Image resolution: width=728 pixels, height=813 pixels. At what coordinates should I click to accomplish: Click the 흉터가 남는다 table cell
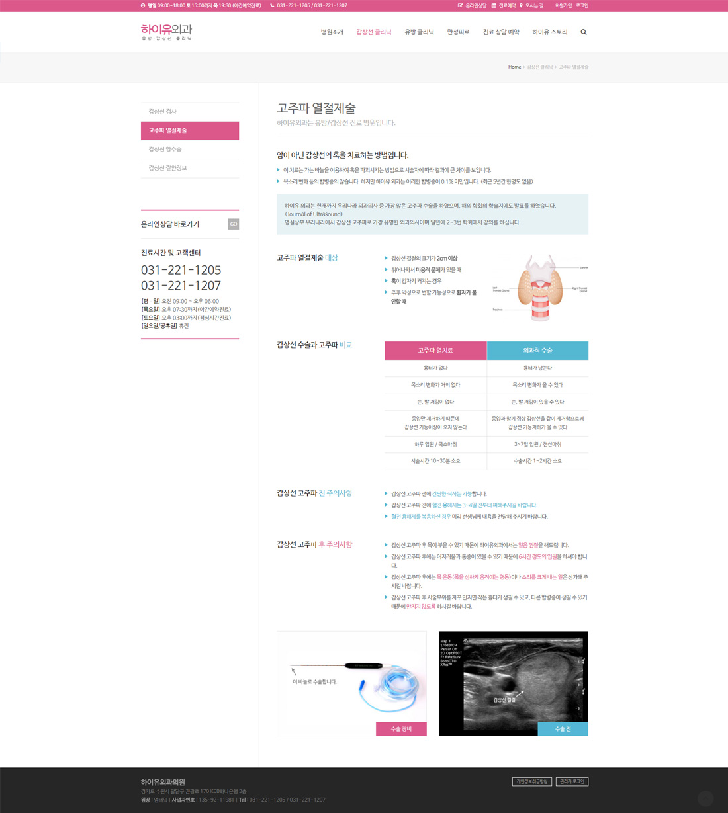pyautogui.click(x=537, y=368)
